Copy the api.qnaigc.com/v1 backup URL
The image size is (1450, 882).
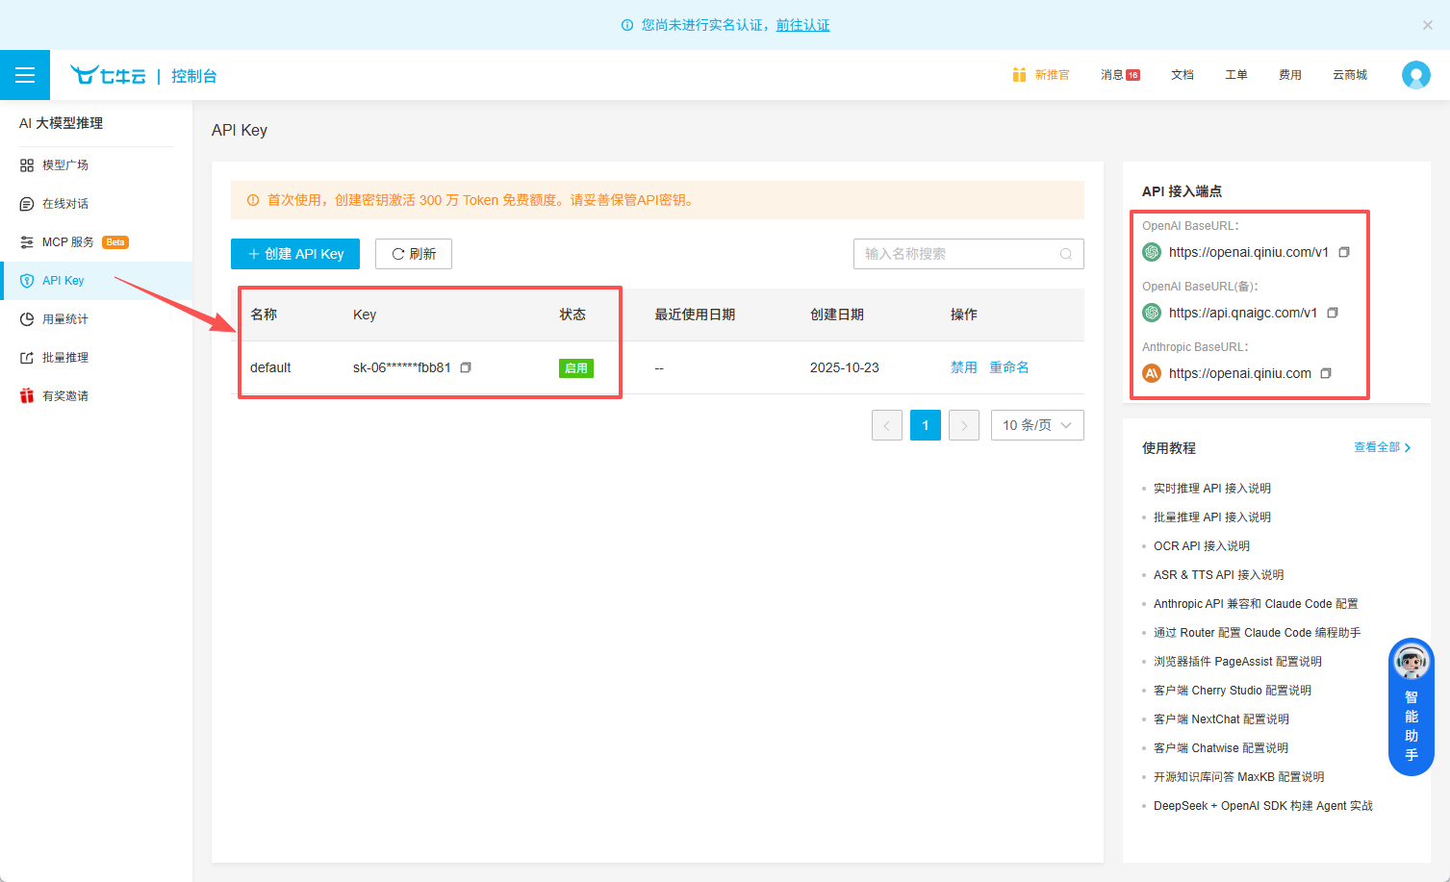click(x=1333, y=313)
